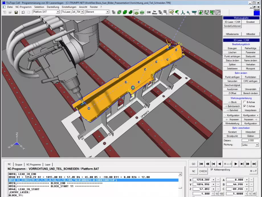Click the fast rewind playback button
The width and height of the screenshot is (262, 197).
208,164
